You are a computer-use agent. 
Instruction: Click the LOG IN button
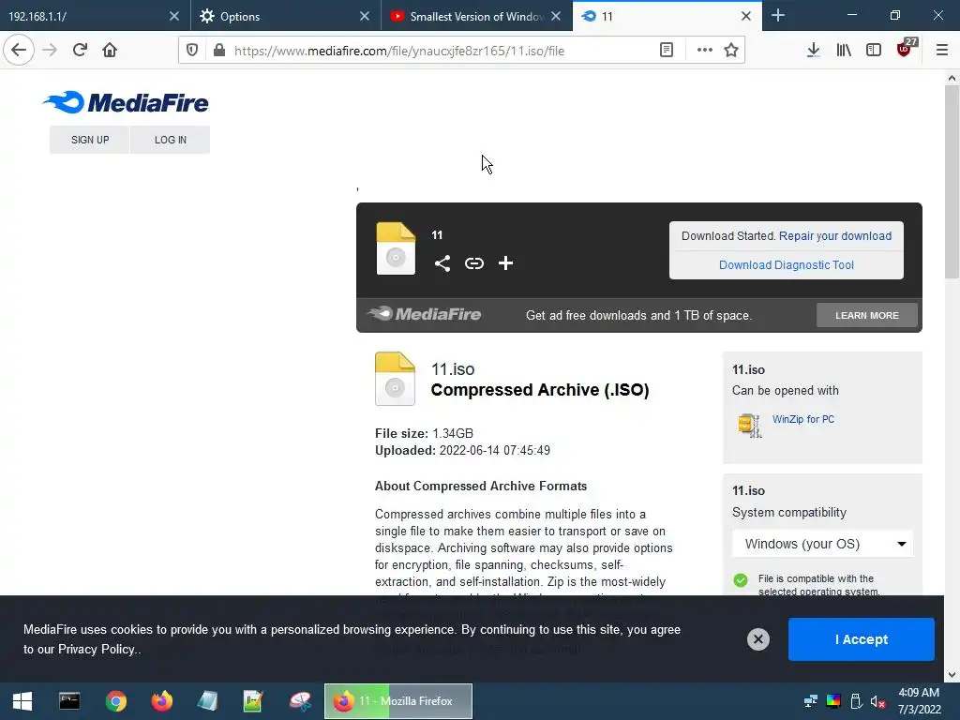point(171,140)
